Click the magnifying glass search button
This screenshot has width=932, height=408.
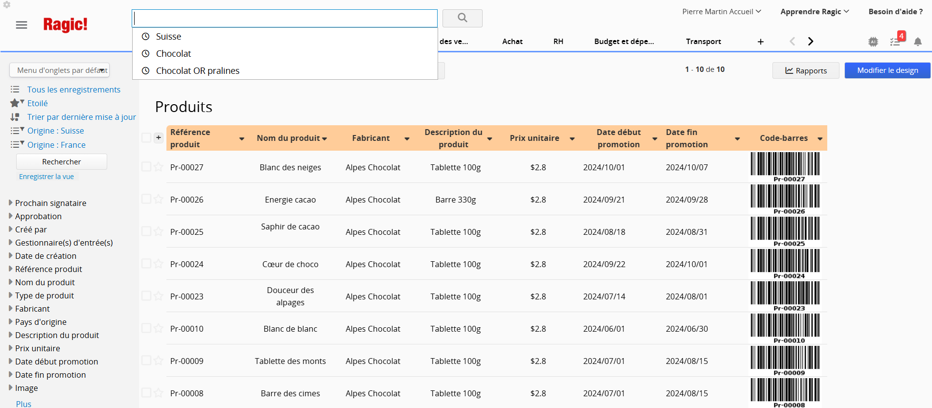[462, 18]
